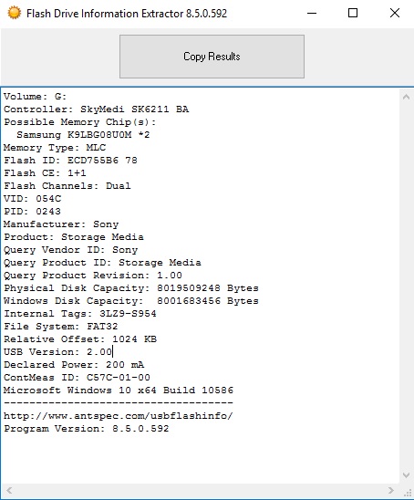Click the 'Possible Memory Chip(s):' line
Screen dimensions: 414x500
79,122
